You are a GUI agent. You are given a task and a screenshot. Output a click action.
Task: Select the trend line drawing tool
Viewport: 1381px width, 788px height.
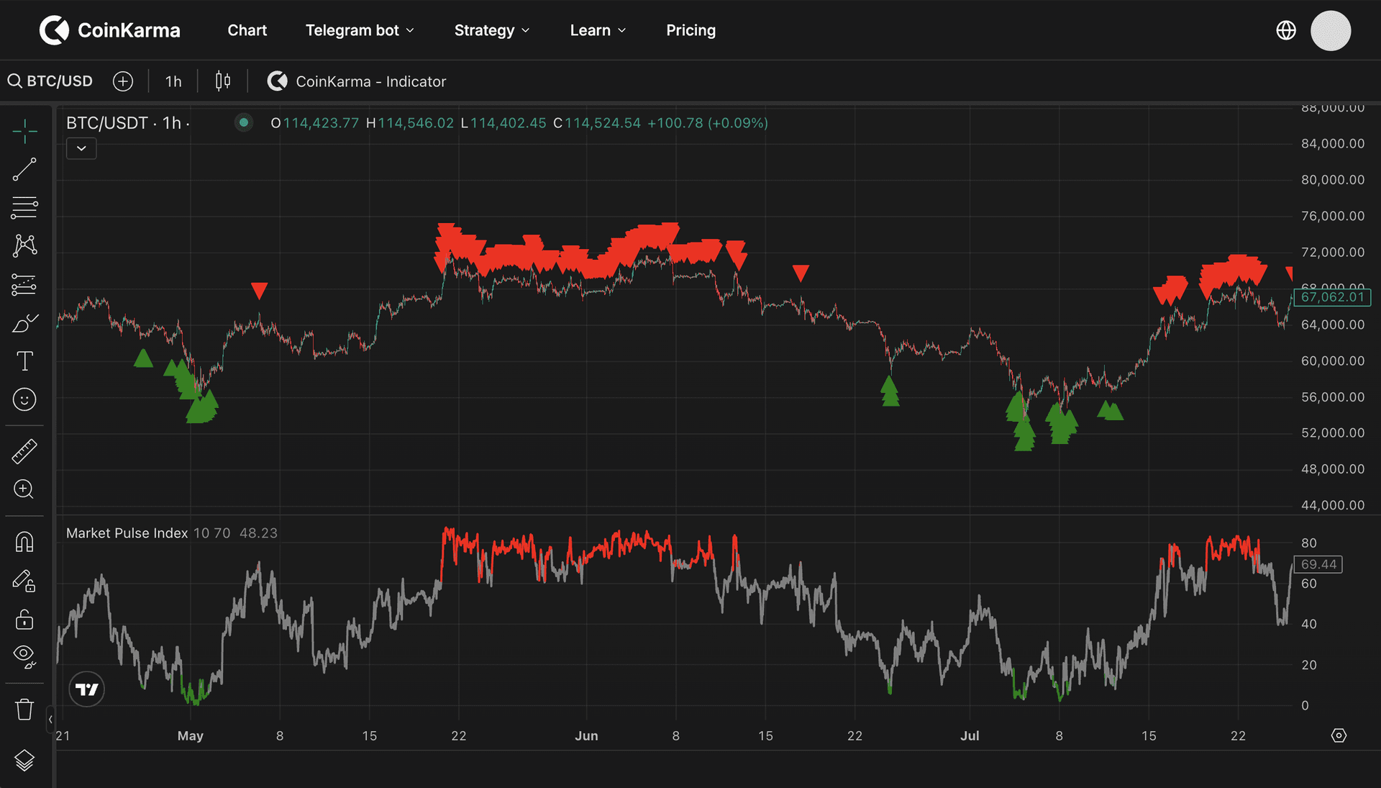point(24,169)
